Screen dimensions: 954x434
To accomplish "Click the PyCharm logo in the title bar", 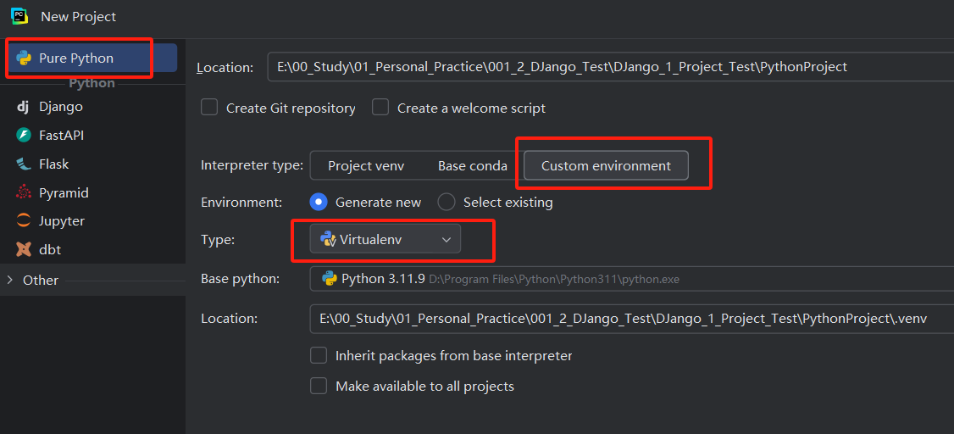I will (19, 16).
